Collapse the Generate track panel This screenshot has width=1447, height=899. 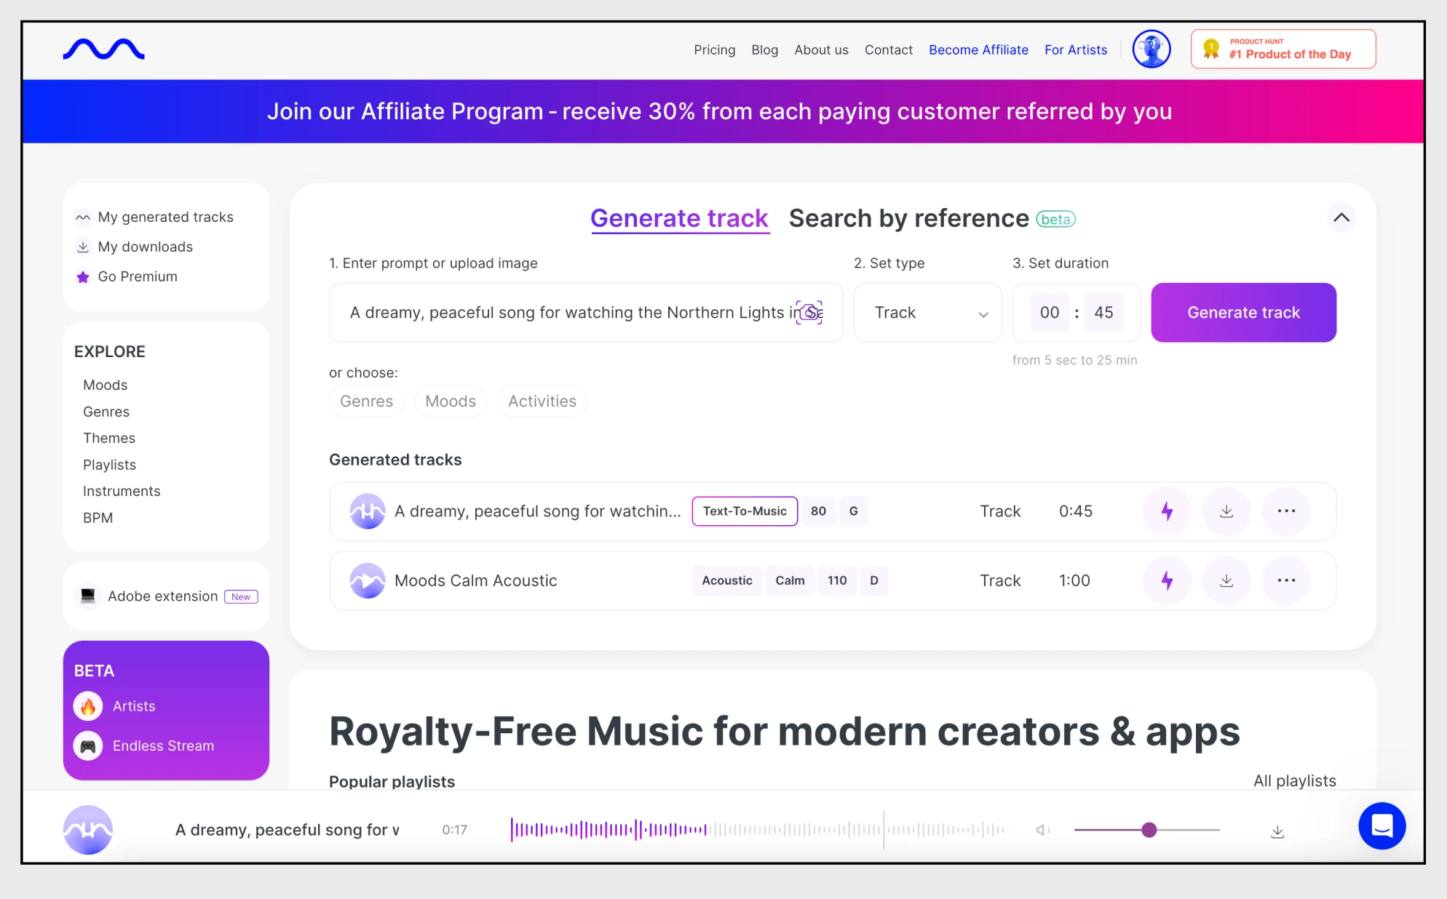(1341, 217)
